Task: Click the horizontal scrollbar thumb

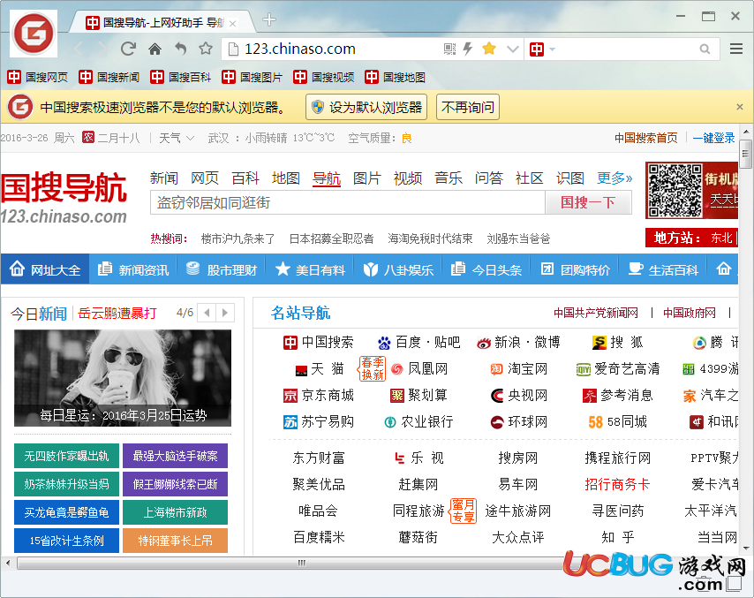Action: (301, 563)
